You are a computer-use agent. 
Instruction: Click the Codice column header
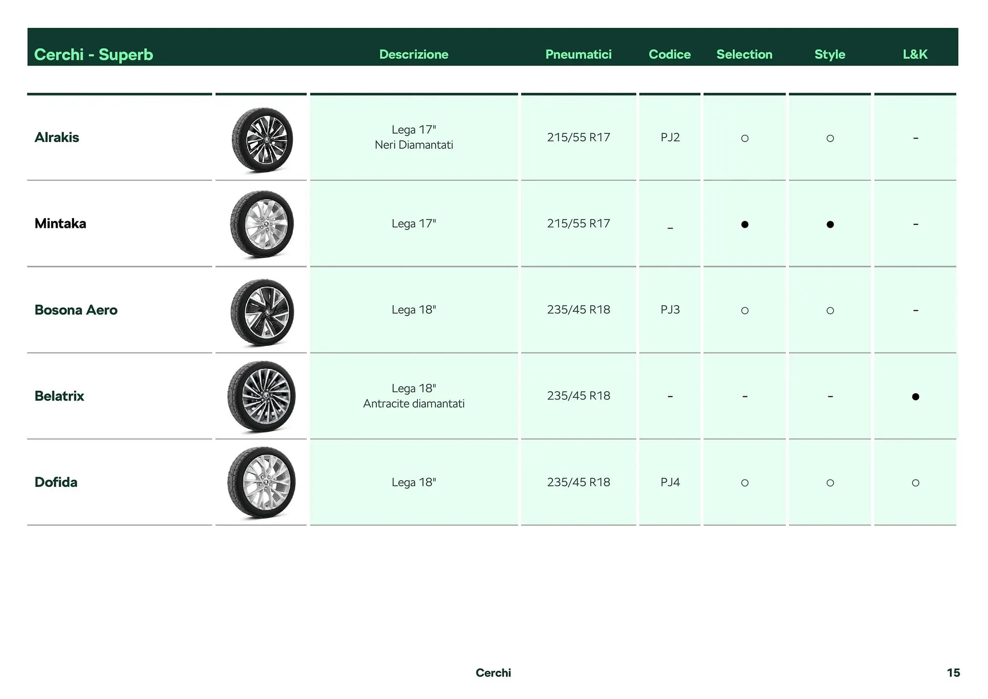pyautogui.click(x=669, y=55)
